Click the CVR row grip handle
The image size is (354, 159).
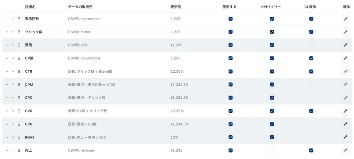click(19, 111)
